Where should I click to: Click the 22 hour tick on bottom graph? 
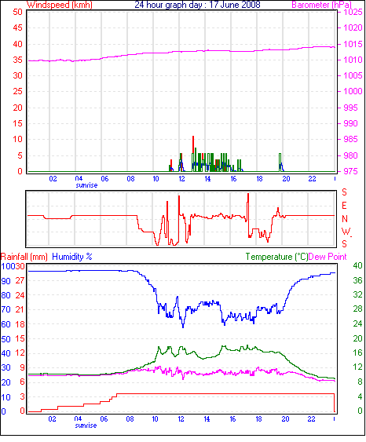click(311, 419)
